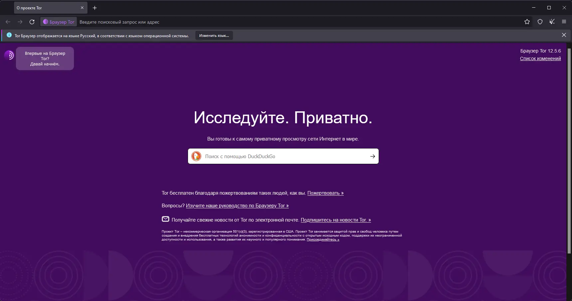Click the DuckDuckGo search field

click(283, 156)
